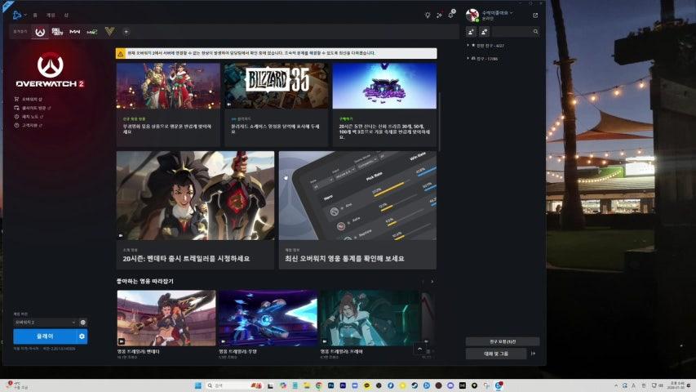Viewport: 696px width, 392px height.
Task: Click the Add Friend icon
Action: coord(472,32)
